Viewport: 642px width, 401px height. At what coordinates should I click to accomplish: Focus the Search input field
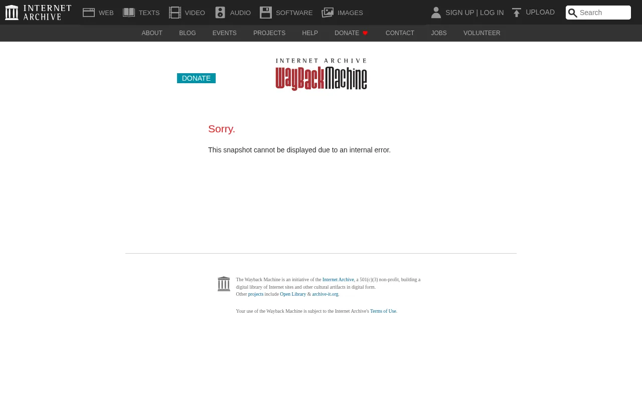pos(604,13)
